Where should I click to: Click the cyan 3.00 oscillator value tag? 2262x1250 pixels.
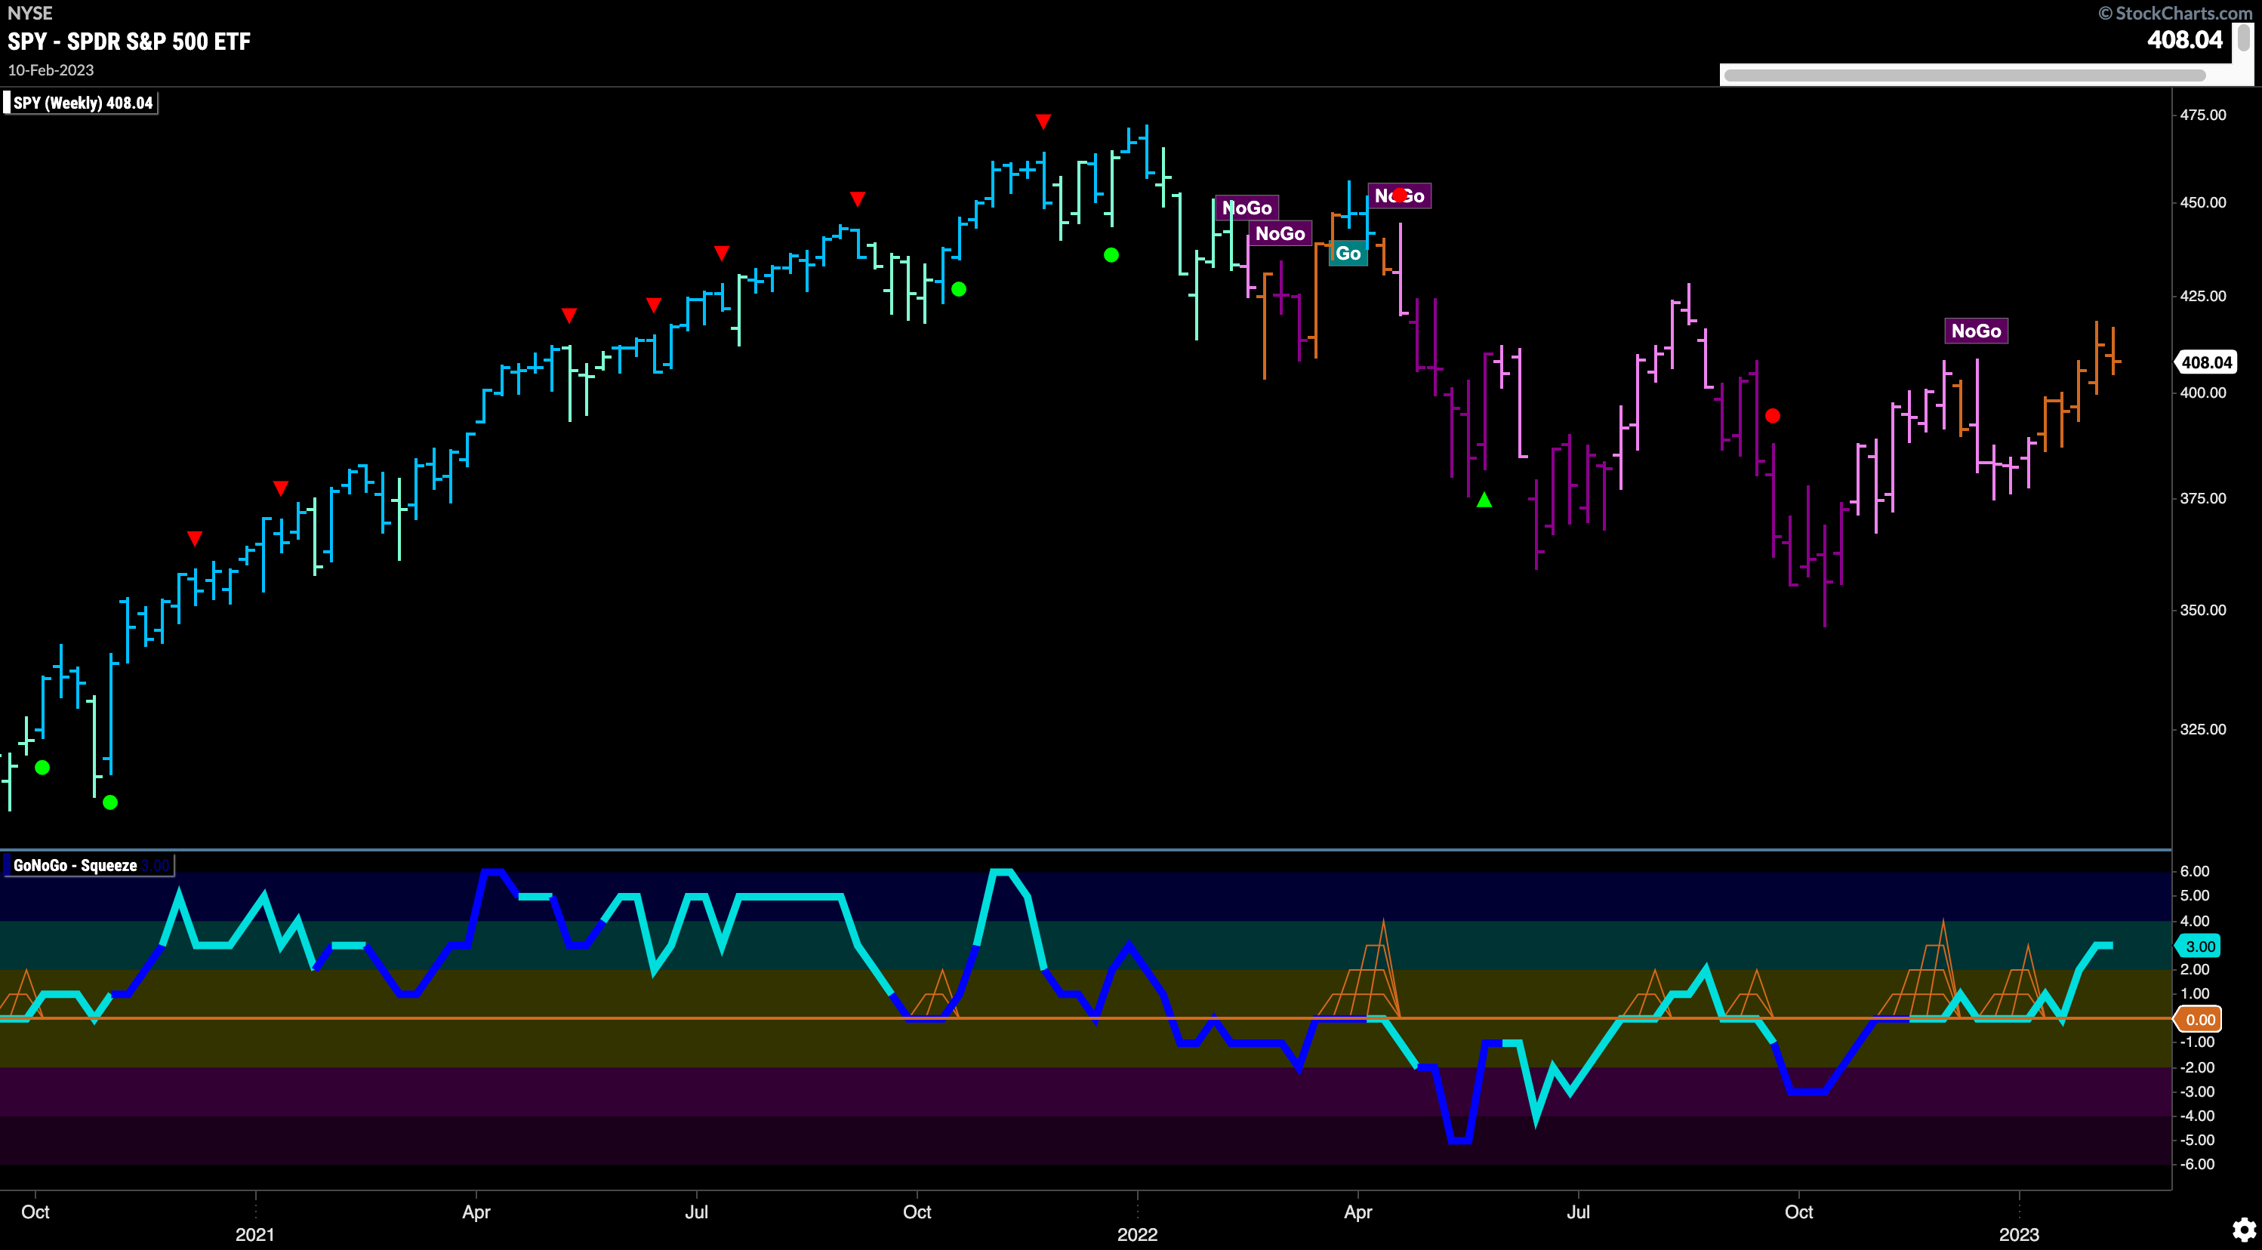2199,947
